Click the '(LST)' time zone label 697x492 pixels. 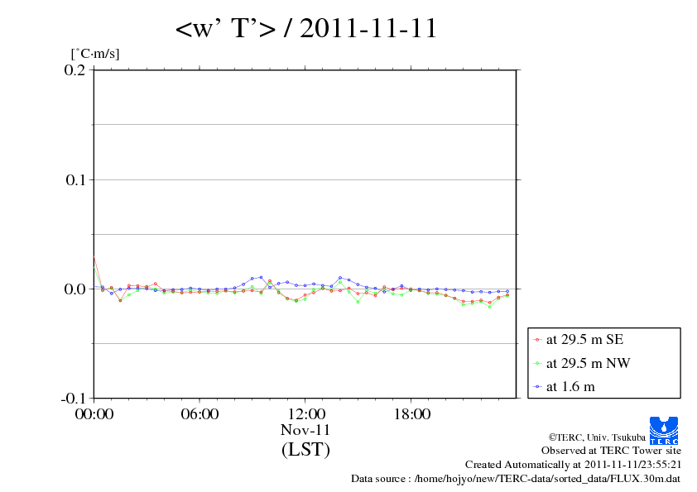point(305,449)
